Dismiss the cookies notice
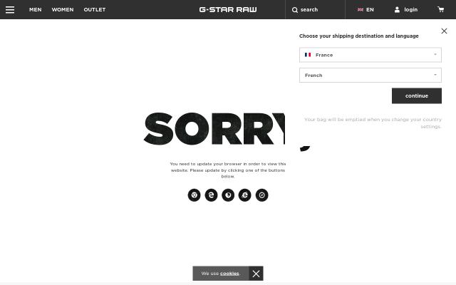456x285 pixels. [x=256, y=274]
